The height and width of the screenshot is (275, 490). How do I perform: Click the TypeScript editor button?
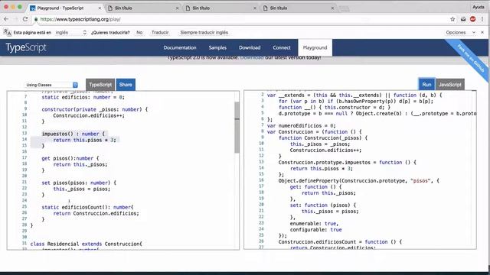[100, 85]
